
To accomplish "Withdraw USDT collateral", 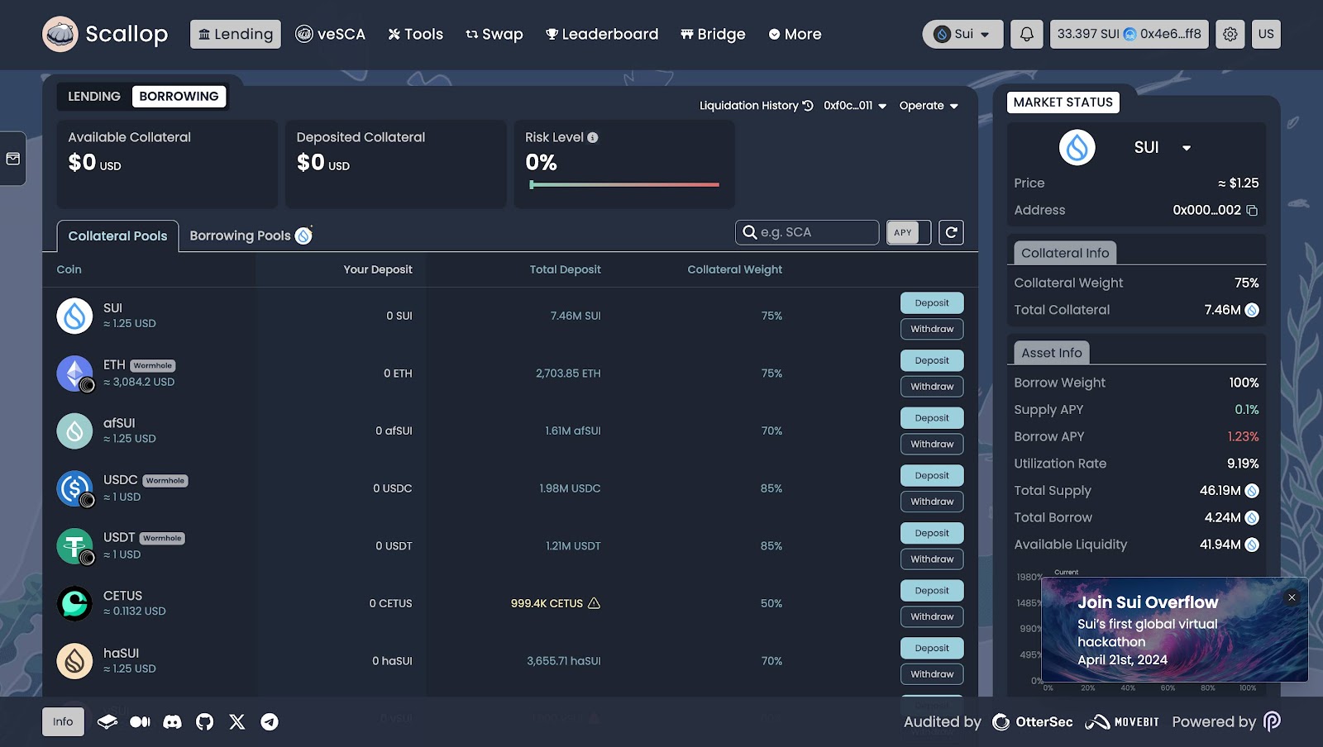I will (932, 559).
